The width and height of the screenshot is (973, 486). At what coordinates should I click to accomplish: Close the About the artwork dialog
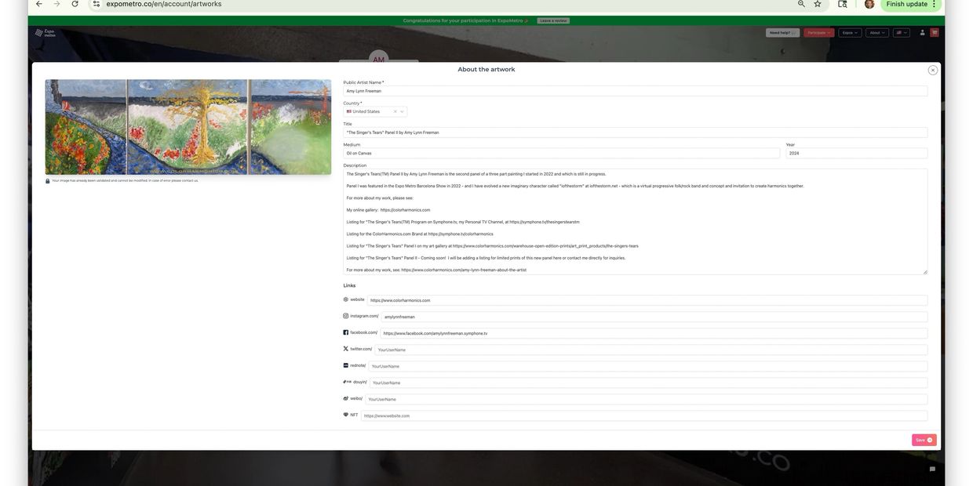tap(932, 70)
